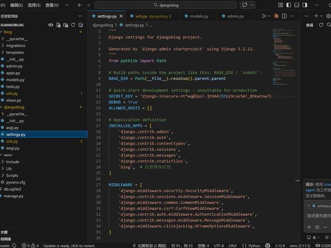Viewport: 331px width, 248px height.
Task: Go forward with the right arrow
Action: tap(88, 5)
